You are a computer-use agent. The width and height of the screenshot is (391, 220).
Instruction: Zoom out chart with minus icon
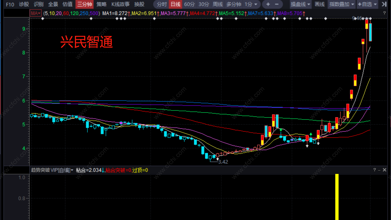(277, 4)
